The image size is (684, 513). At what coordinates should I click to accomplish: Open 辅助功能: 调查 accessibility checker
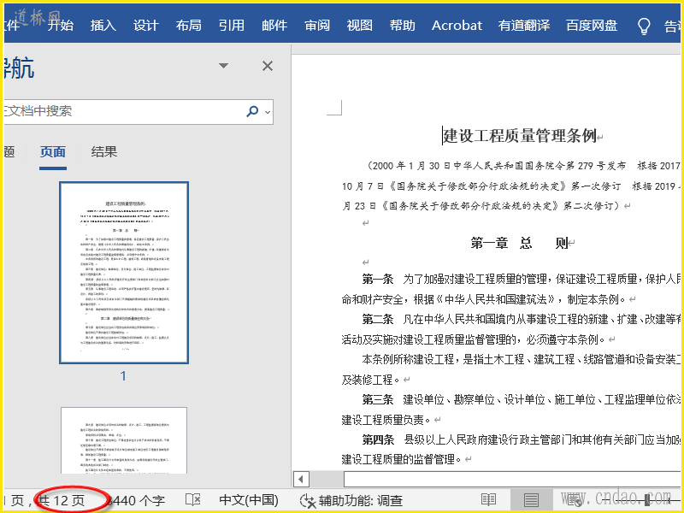pyautogui.click(x=351, y=500)
